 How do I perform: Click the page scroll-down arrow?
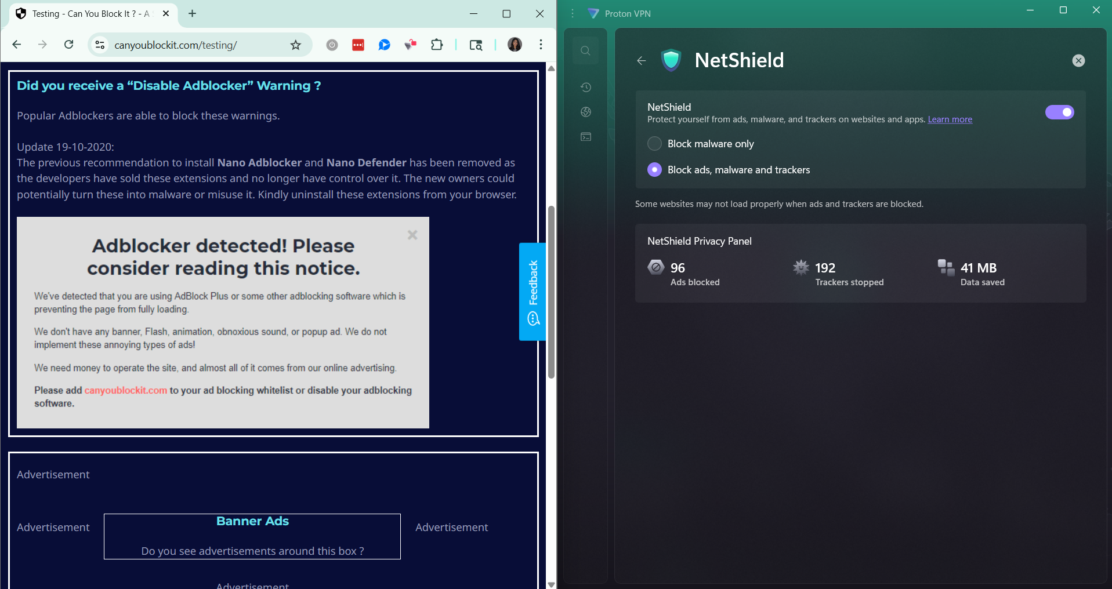[551, 584]
